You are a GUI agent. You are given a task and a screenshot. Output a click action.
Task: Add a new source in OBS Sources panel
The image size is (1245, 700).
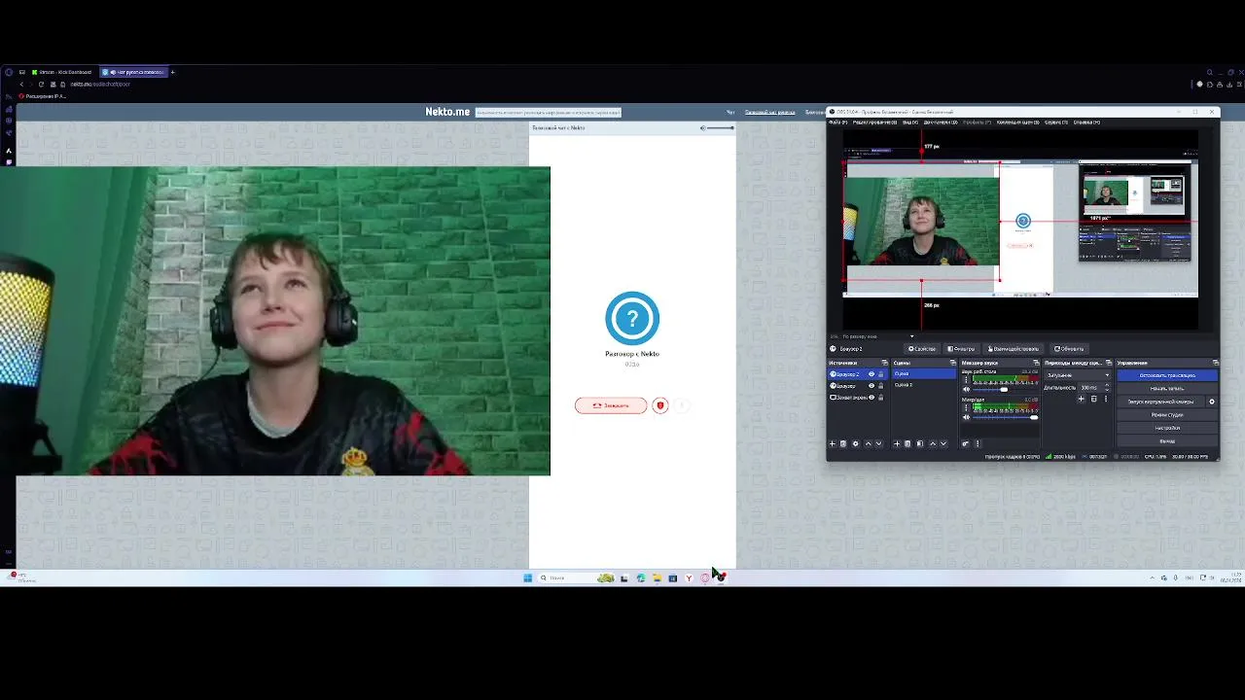click(x=833, y=443)
